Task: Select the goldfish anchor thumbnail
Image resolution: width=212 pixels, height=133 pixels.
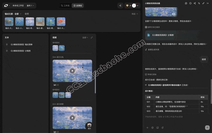Action: (x=61, y=22)
